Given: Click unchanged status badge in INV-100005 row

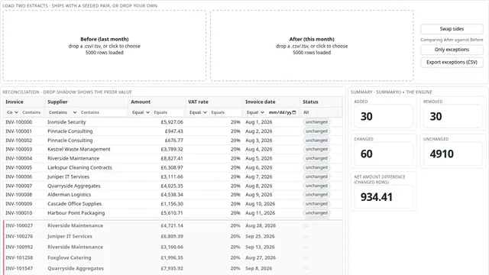Looking at the screenshot, I should (316, 167).
